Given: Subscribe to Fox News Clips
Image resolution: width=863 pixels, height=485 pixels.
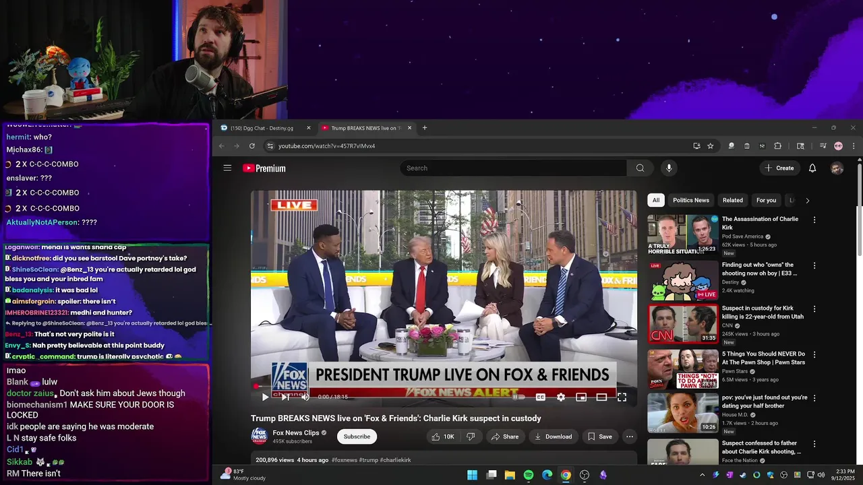Looking at the screenshot, I should (357, 437).
